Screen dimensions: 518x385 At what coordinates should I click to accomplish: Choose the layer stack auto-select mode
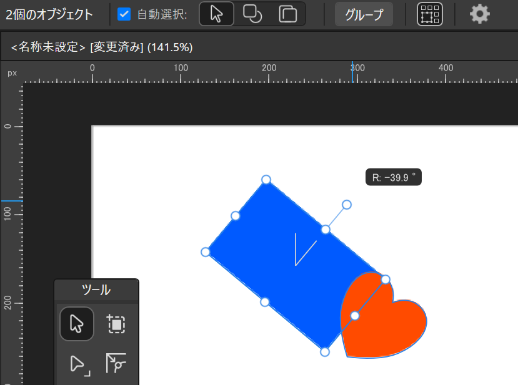pyautogui.click(x=287, y=14)
